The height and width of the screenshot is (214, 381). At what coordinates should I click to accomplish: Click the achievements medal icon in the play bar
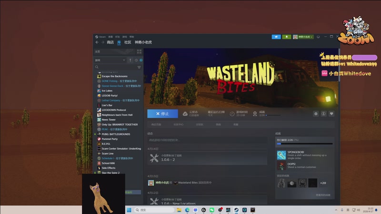coord(255,114)
